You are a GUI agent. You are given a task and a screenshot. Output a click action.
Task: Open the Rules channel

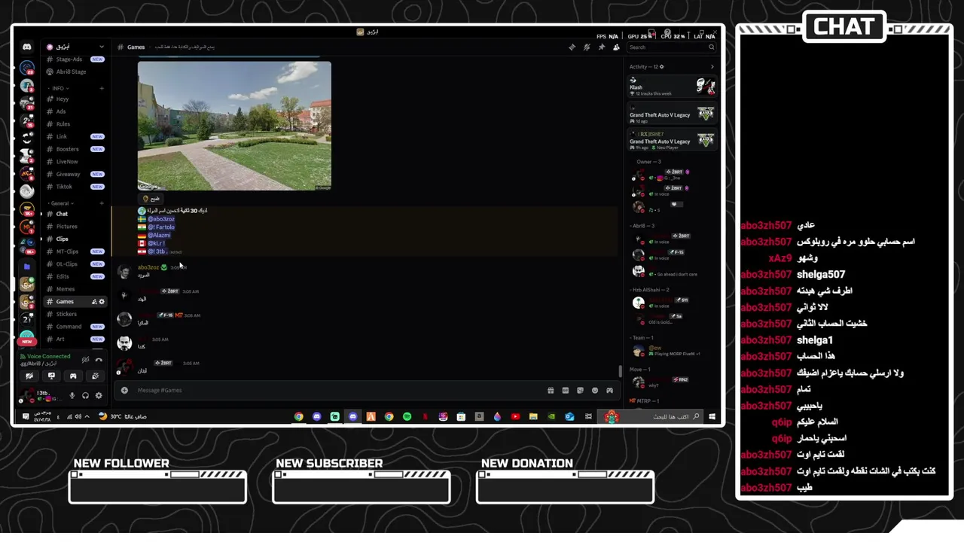pyautogui.click(x=75, y=124)
